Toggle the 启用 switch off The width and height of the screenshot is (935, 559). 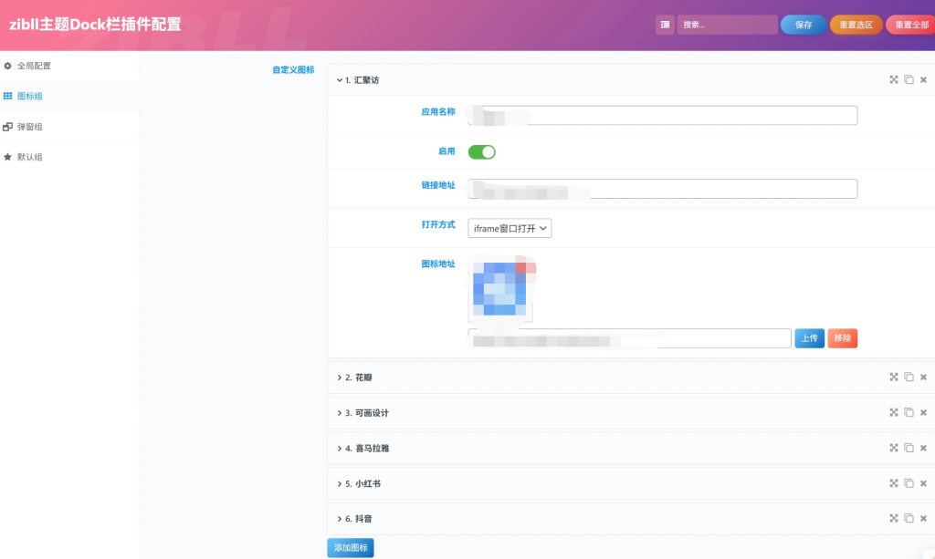(x=482, y=151)
